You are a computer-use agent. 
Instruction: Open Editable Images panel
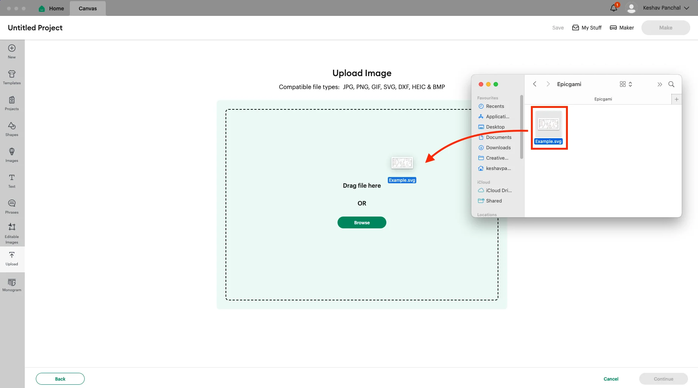[12, 233]
